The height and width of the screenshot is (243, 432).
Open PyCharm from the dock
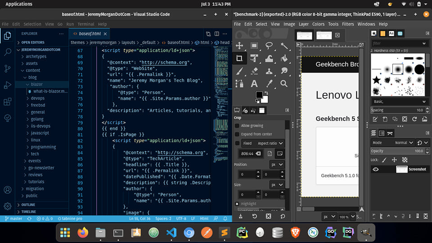click(x=242, y=233)
